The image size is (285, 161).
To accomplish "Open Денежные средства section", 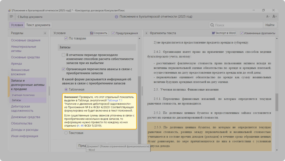I will 26,117.
